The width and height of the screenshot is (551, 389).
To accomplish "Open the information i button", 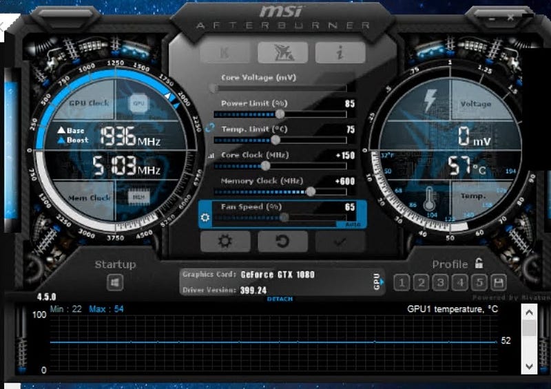I will coord(340,53).
